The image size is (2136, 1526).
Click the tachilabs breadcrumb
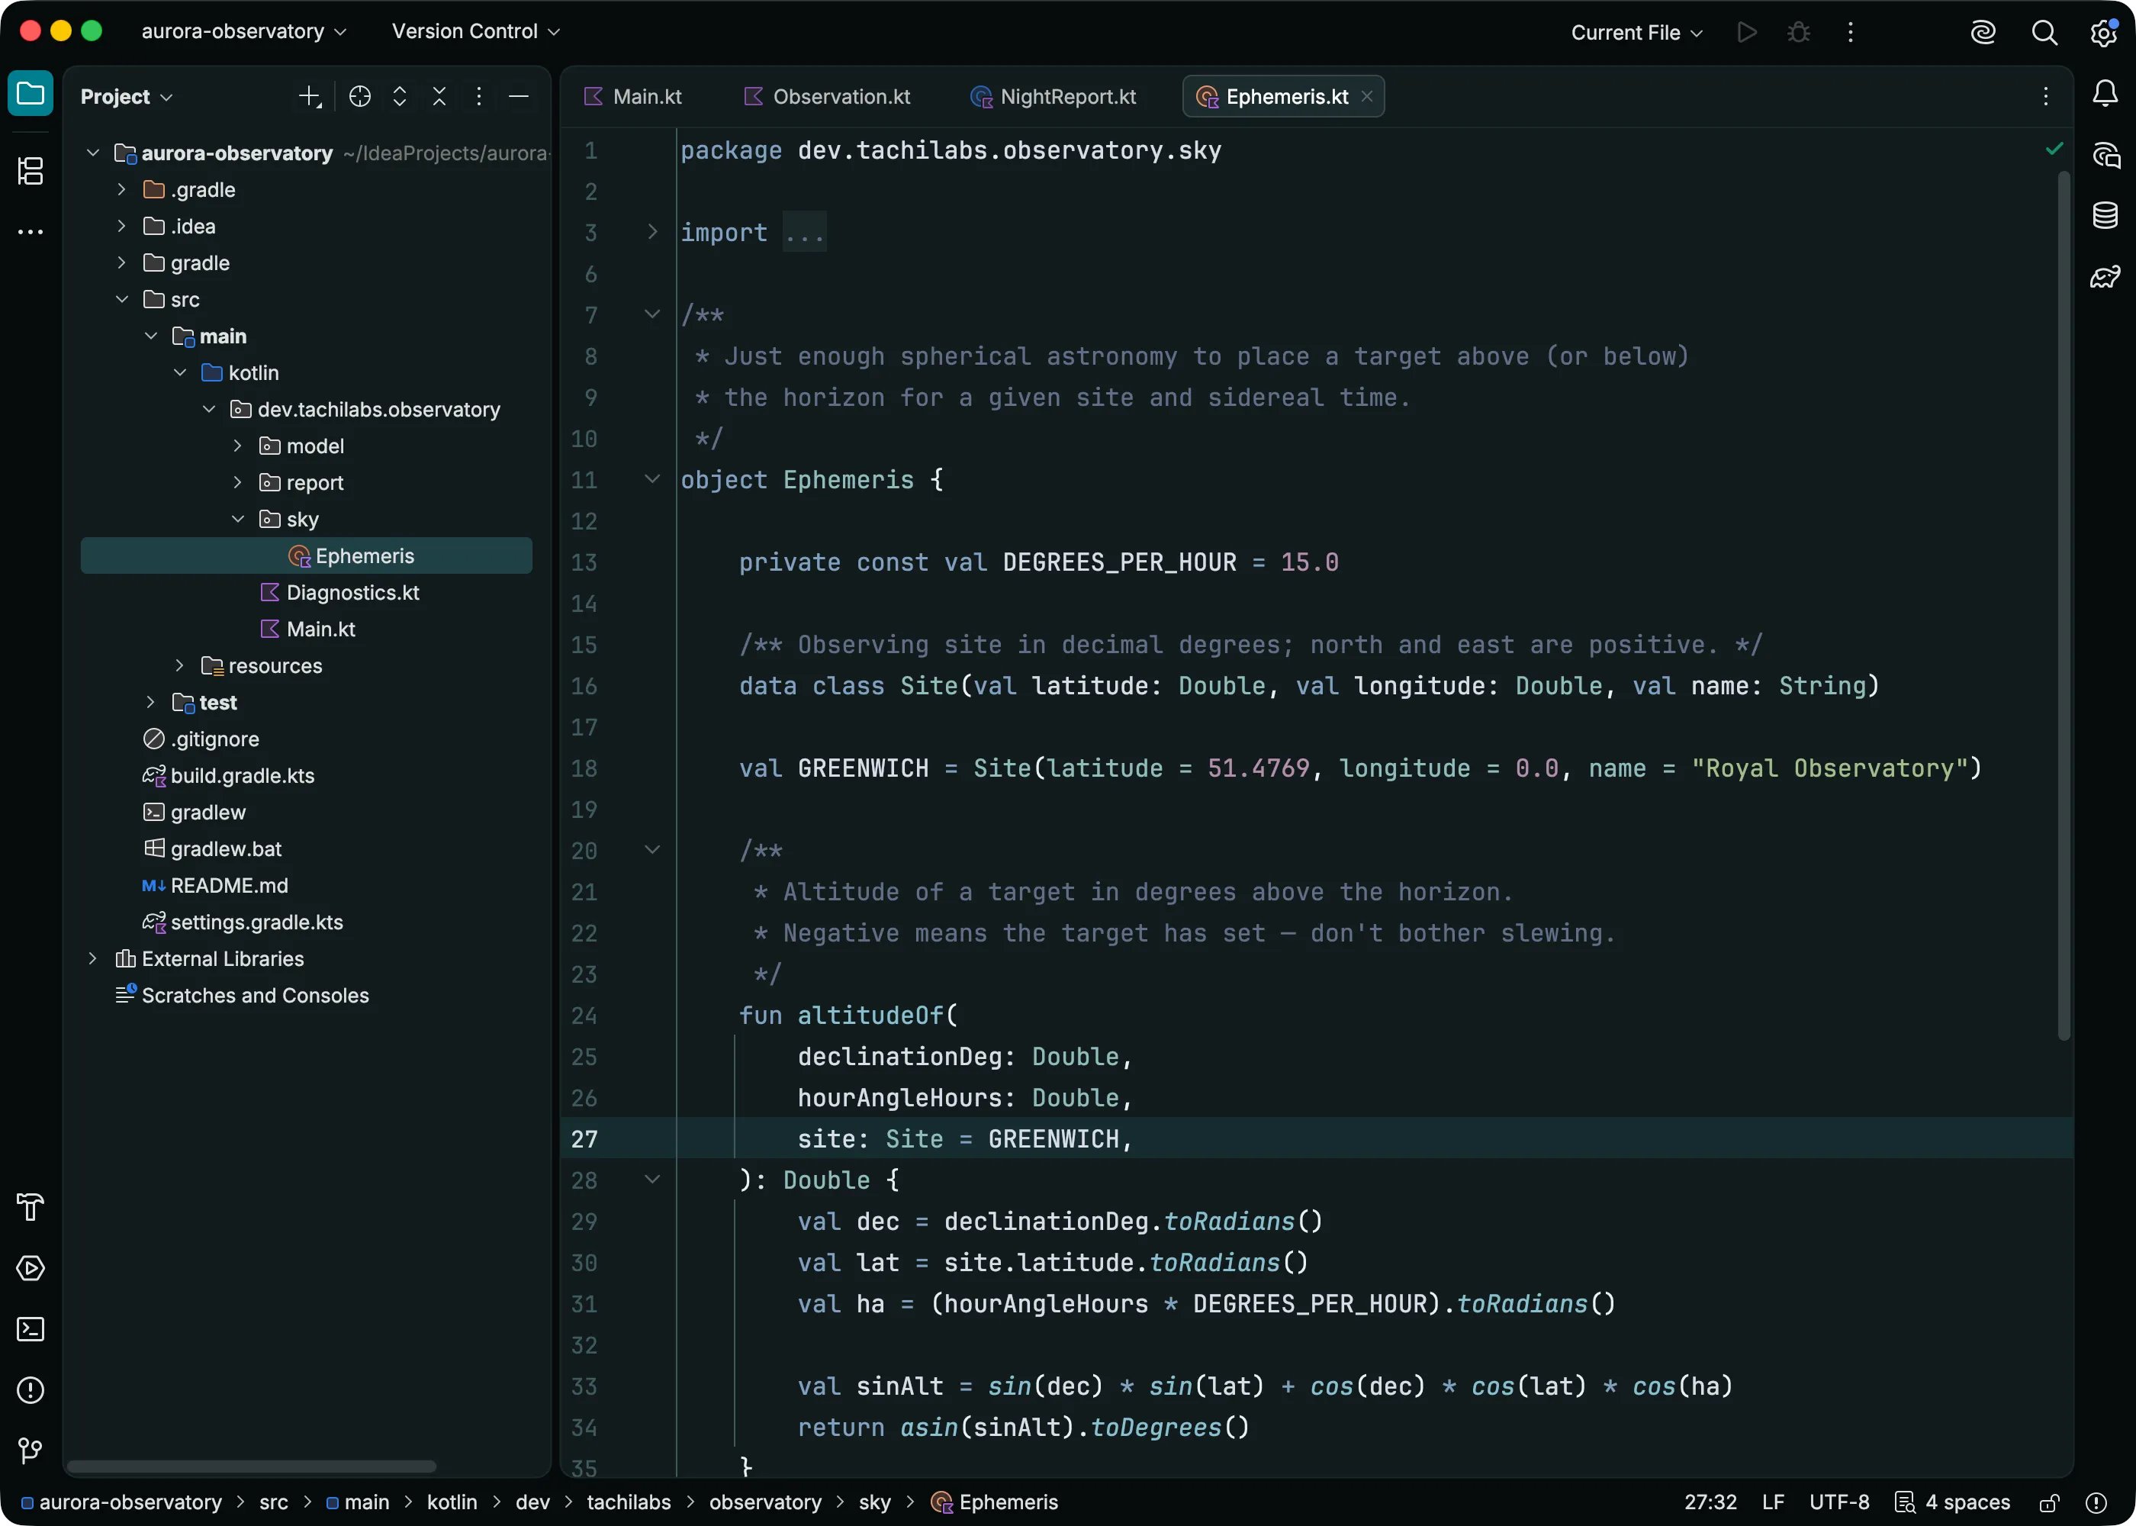pos(629,1503)
